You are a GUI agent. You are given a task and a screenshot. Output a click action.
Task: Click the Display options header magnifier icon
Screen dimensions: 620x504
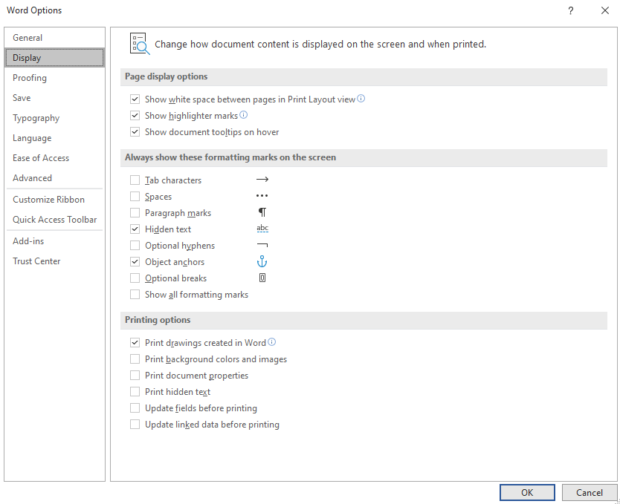(140, 43)
